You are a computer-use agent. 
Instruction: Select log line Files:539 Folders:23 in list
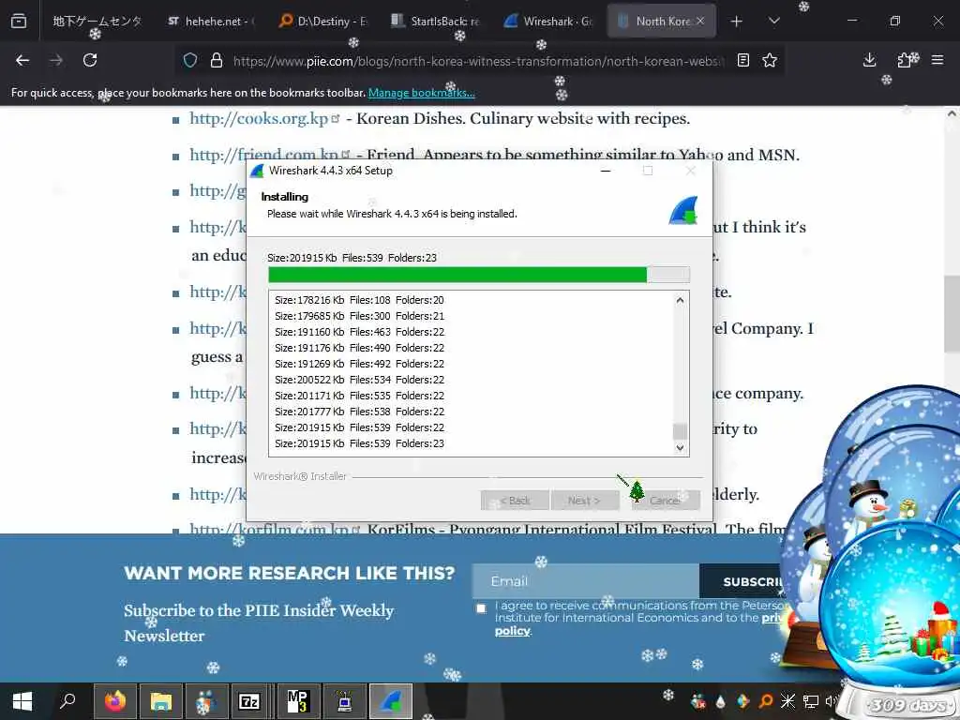(x=359, y=443)
